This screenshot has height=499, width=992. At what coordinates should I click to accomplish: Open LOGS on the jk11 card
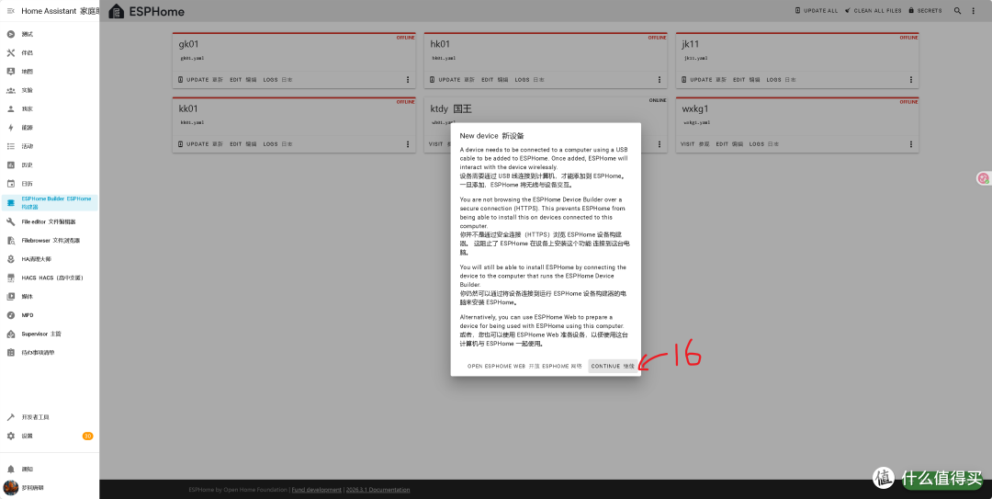tap(782, 80)
